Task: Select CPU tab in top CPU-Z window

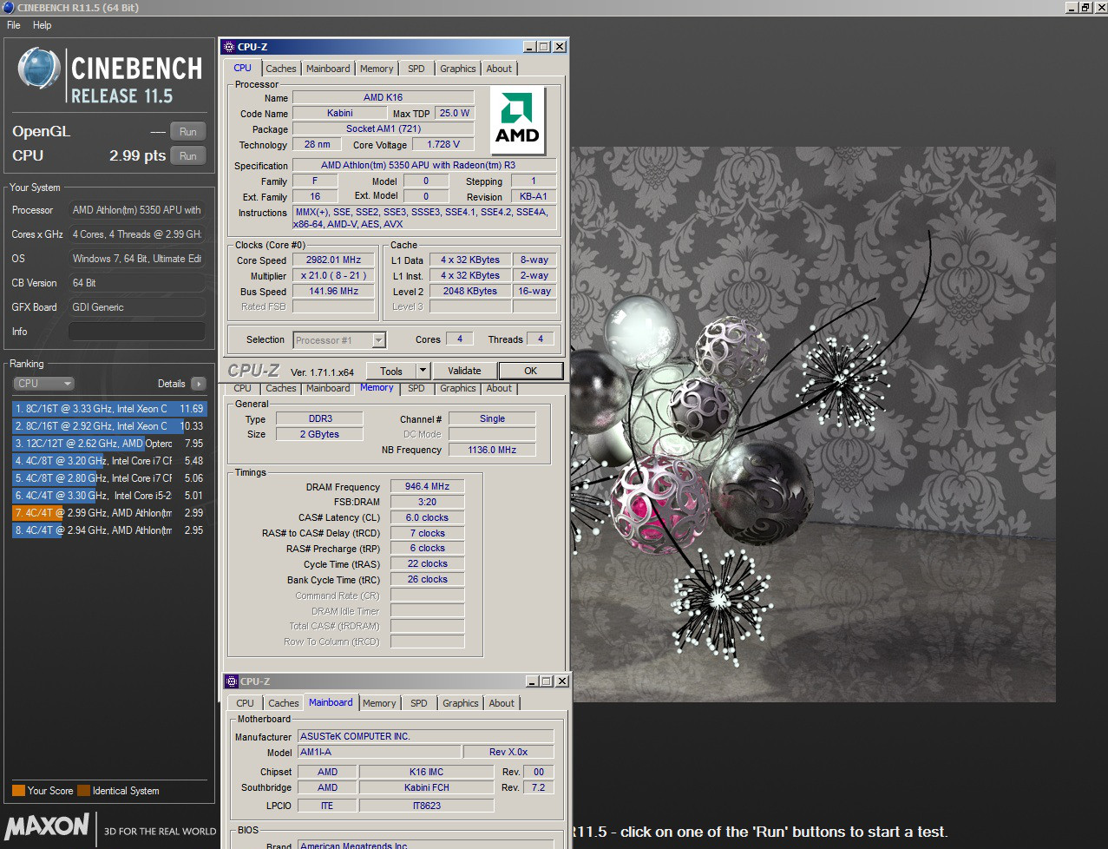Action: tap(243, 68)
